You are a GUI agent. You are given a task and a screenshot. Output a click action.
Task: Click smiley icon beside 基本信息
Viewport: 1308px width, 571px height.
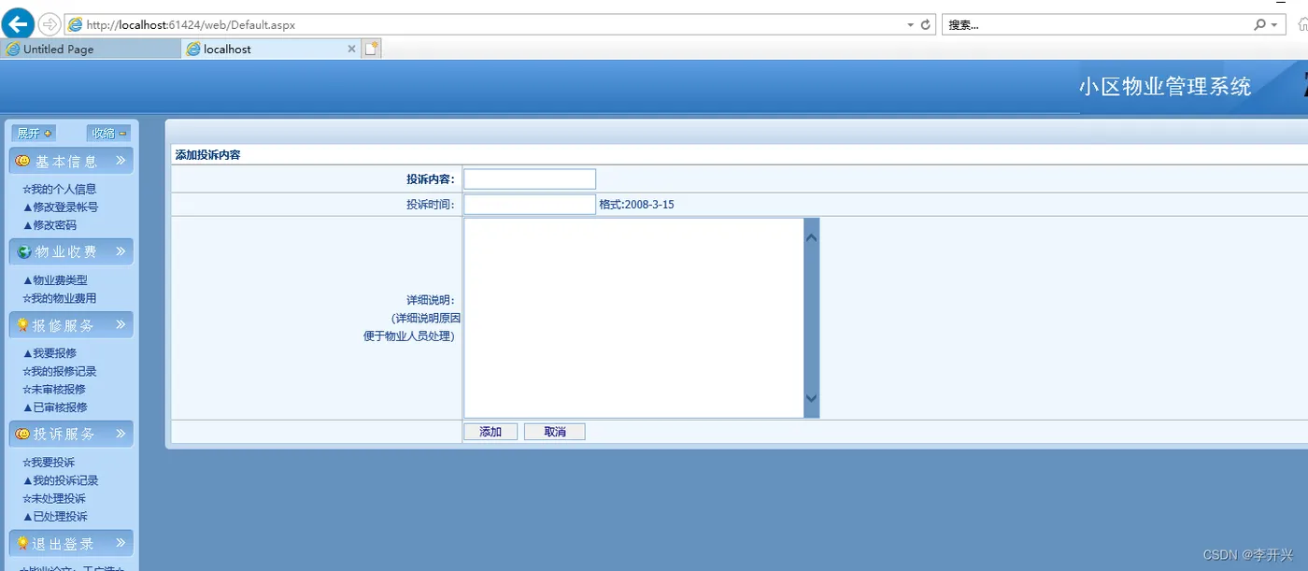(x=22, y=161)
